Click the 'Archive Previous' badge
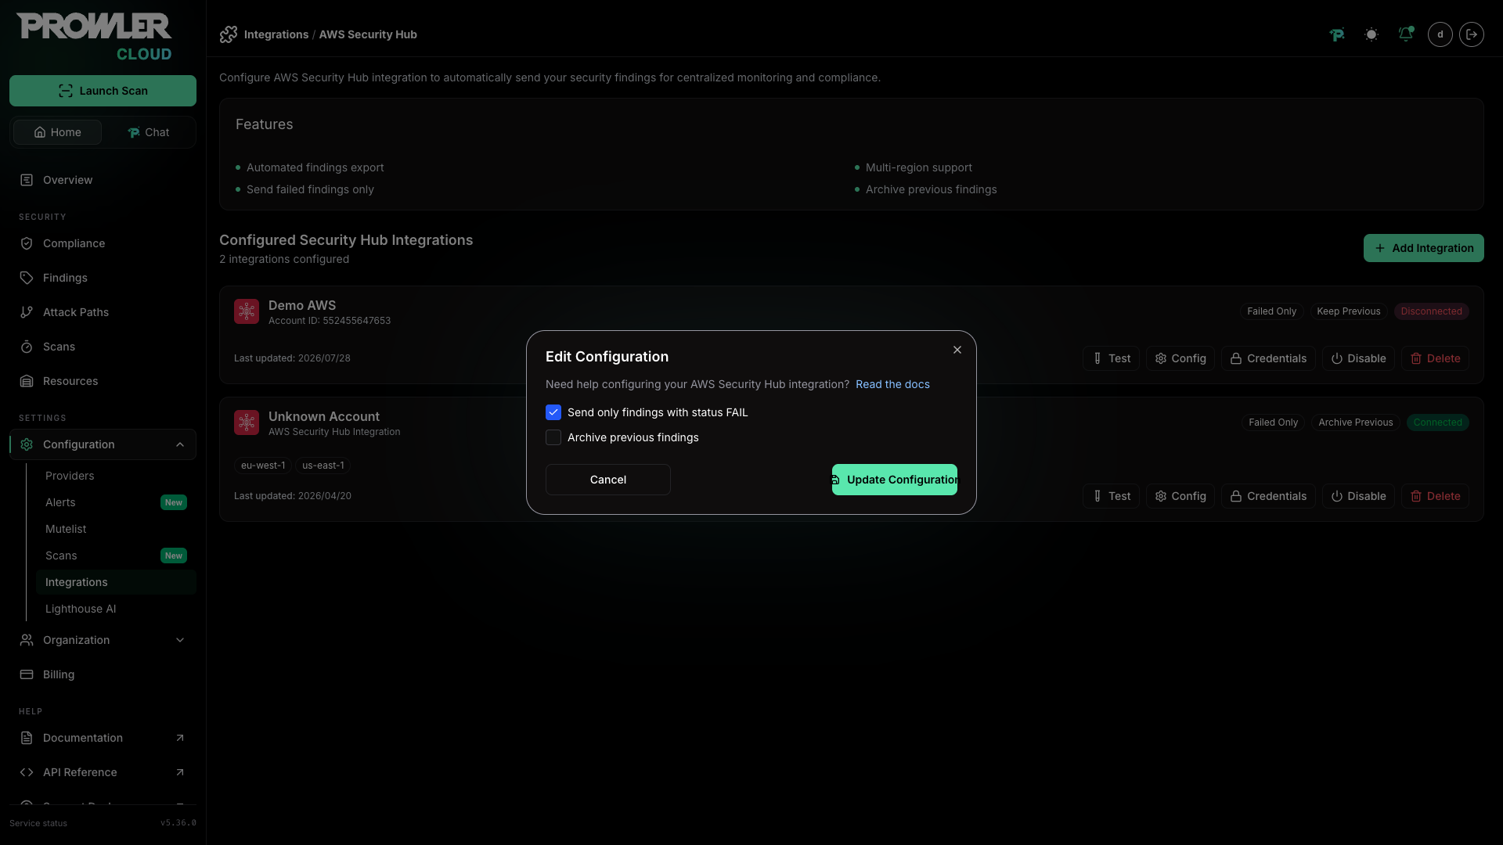 pyautogui.click(x=1355, y=422)
